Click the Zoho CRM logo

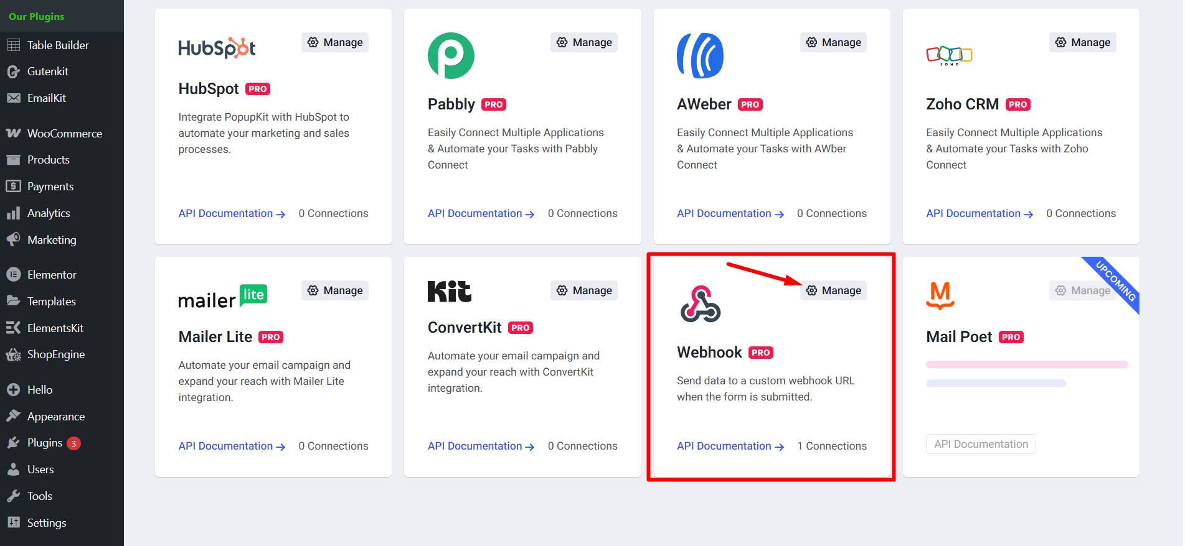[x=948, y=55]
